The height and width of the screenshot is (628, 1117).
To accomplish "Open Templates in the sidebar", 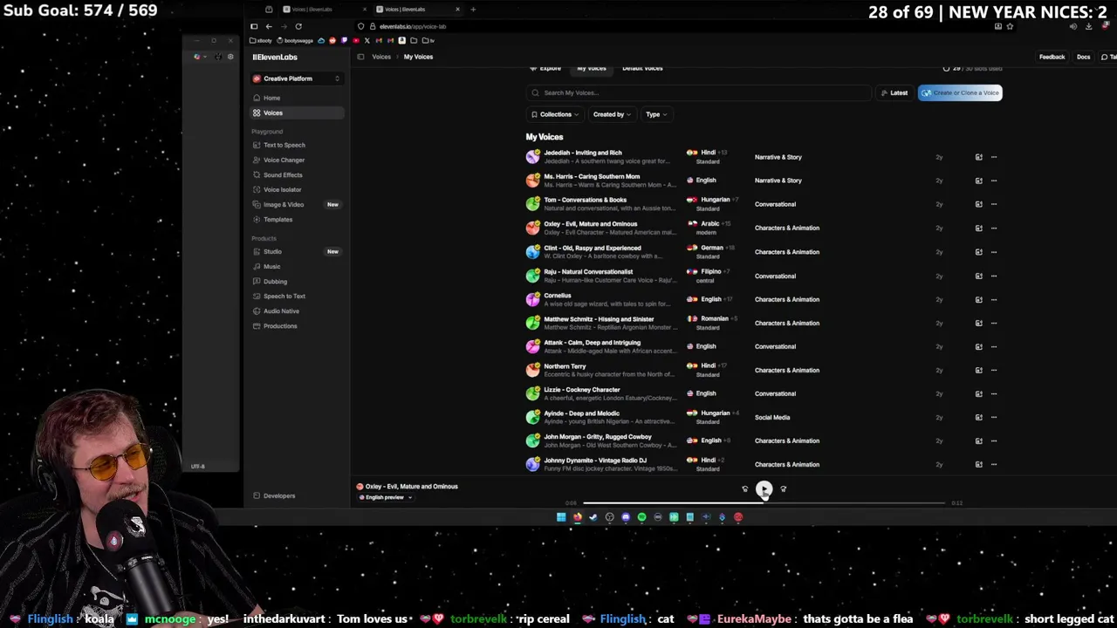I will (x=278, y=219).
